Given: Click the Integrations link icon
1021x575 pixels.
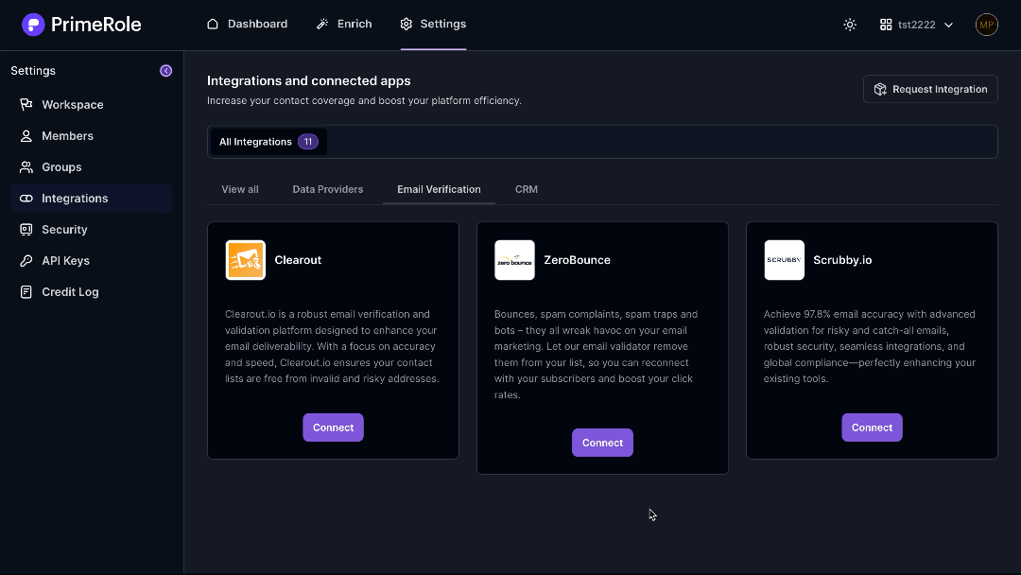Looking at the screenshot, I should coord(26,198).
